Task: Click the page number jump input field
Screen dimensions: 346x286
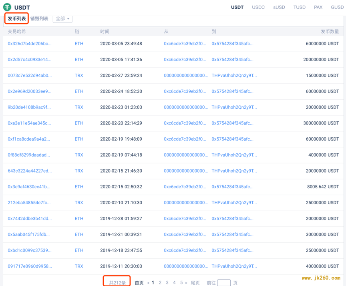Action: [224, 283]
